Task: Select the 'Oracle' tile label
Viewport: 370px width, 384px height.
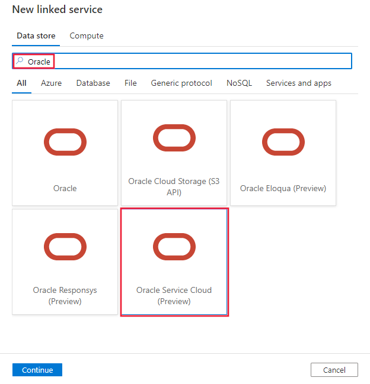Action: 65,188
